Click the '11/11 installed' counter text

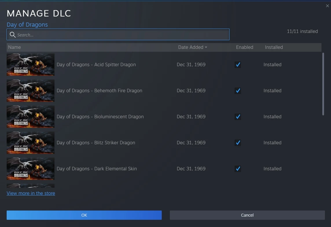click(x=302, y=31)
